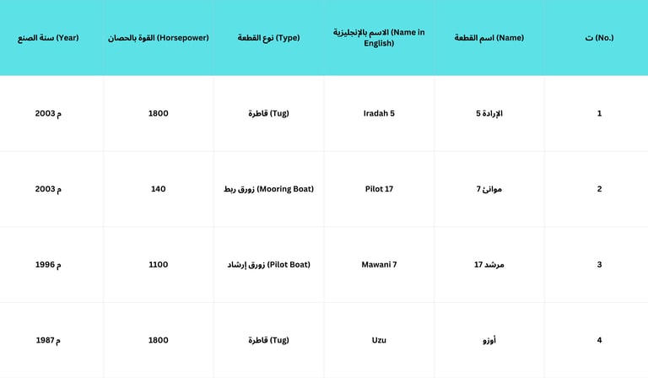Click the Name column header
Screen dimensions: 648x378
tap(489, 38)
